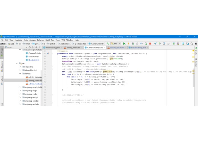The image size is (198, 141).
Task: Open Project Structure folder icon
Action: pyautogui.click(x=187, y=44)
